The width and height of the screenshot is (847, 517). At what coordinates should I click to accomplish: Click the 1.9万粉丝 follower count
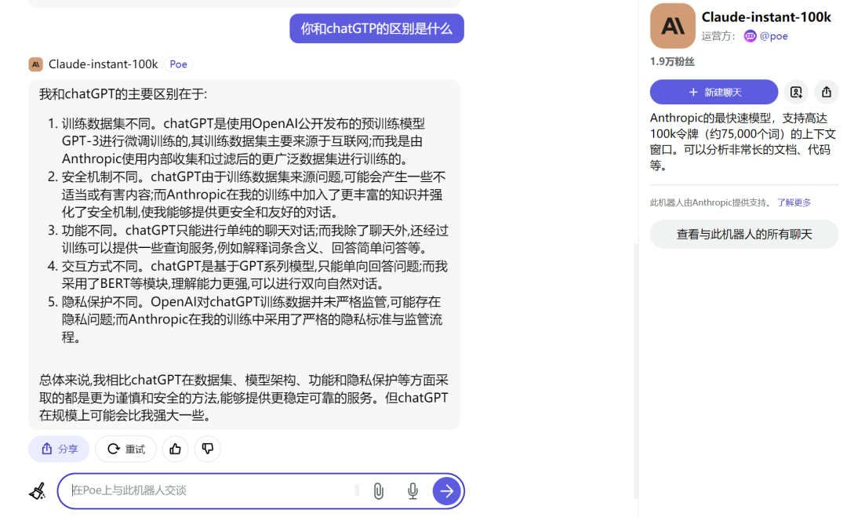[x=672, y=62]
